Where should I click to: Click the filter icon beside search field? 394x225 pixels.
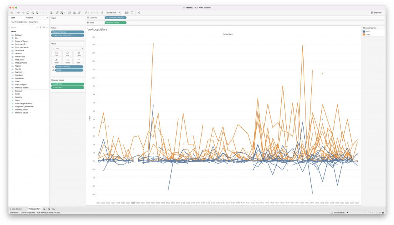(x=40, y=28)
